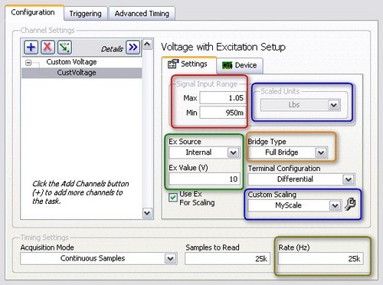
Task: Open the Settings sub-tab
Action: point(188,64)
